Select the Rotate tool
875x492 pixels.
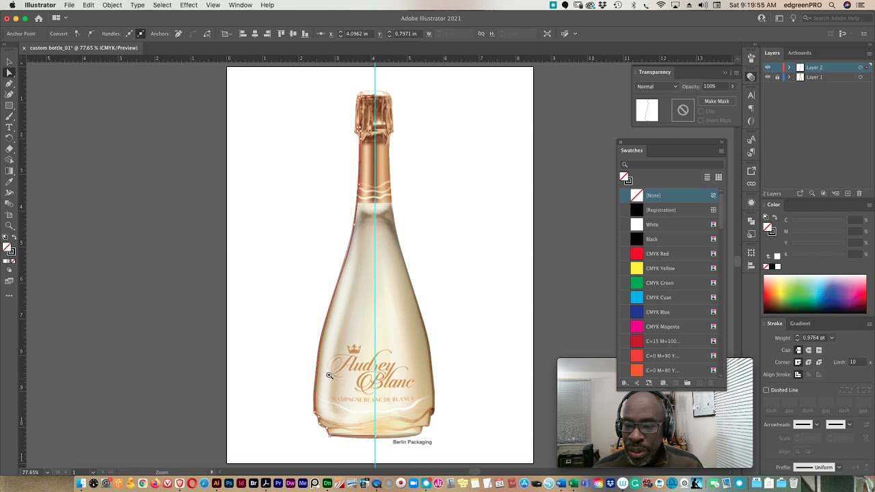coord(10,138)
